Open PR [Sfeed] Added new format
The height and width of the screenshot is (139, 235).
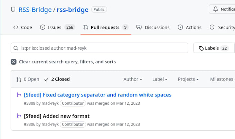pyautogui.click(x=57, y=116)
